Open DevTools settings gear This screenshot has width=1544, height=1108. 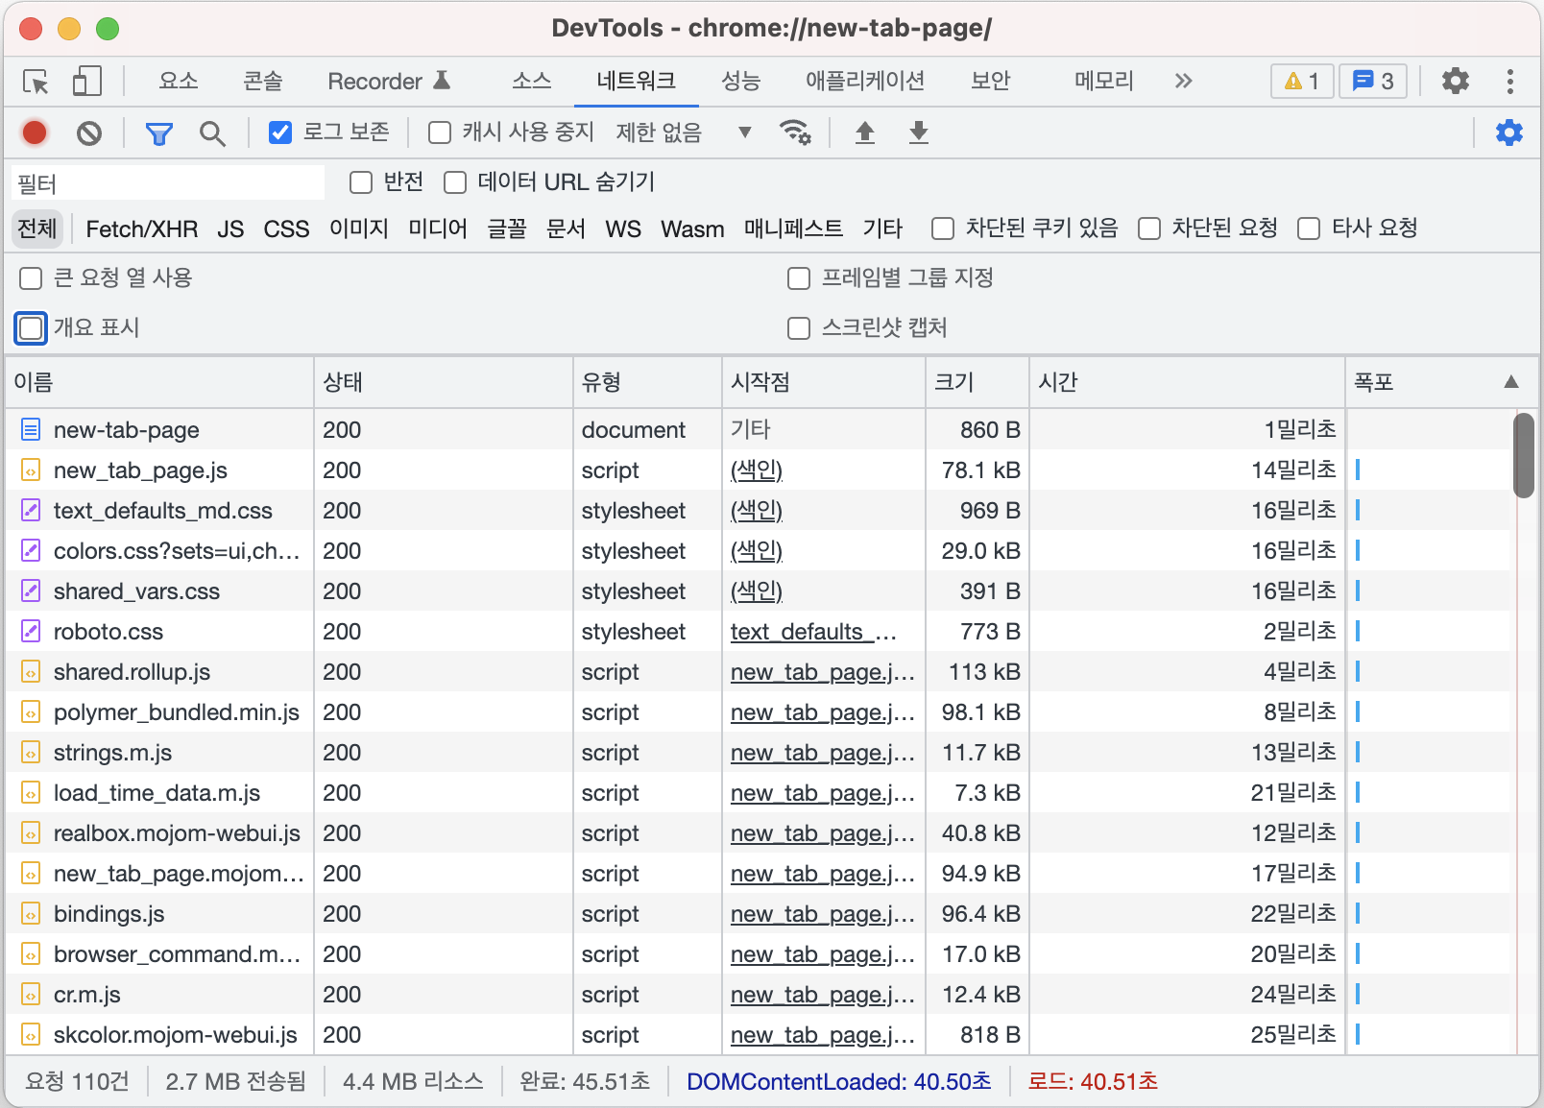click(x=1456, y=82)
